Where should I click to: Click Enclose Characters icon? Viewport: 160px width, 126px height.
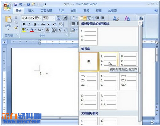54,30
